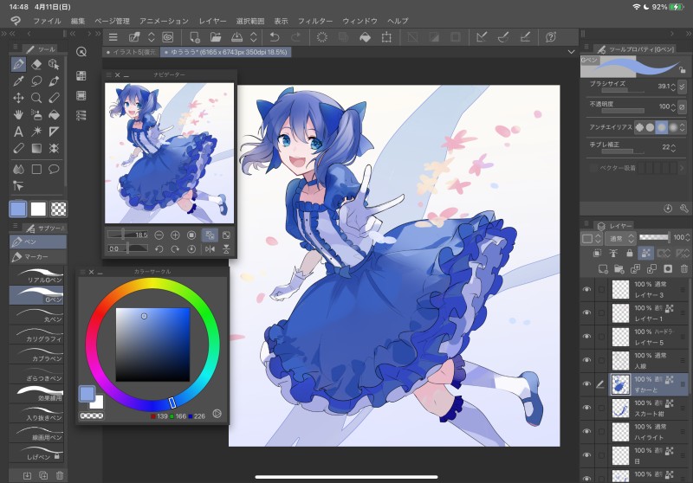693x483 pixels.
Task: Hide the レイヤー5 layer
Action: pyautogui.click(x=586, y=337)
